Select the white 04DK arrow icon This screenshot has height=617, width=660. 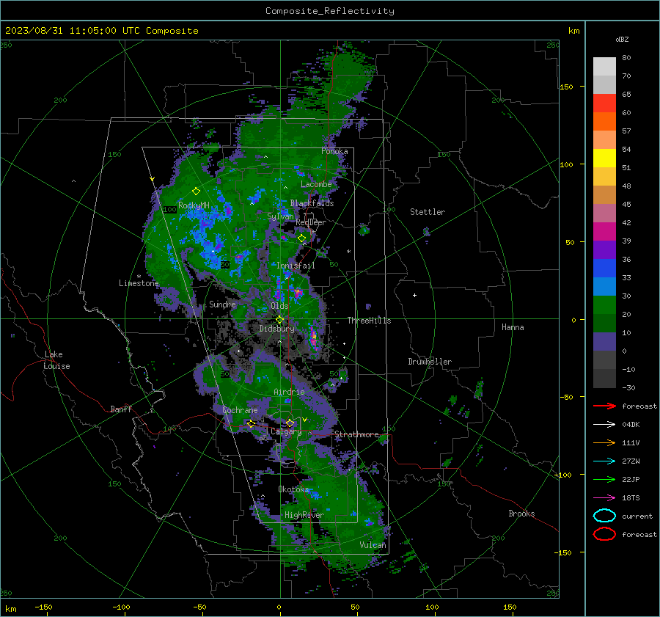tap(604, 424)
